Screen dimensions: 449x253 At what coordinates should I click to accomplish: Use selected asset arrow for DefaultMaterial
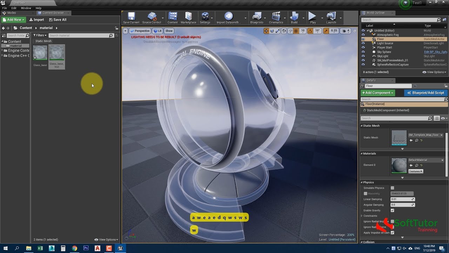pos(411,165)
